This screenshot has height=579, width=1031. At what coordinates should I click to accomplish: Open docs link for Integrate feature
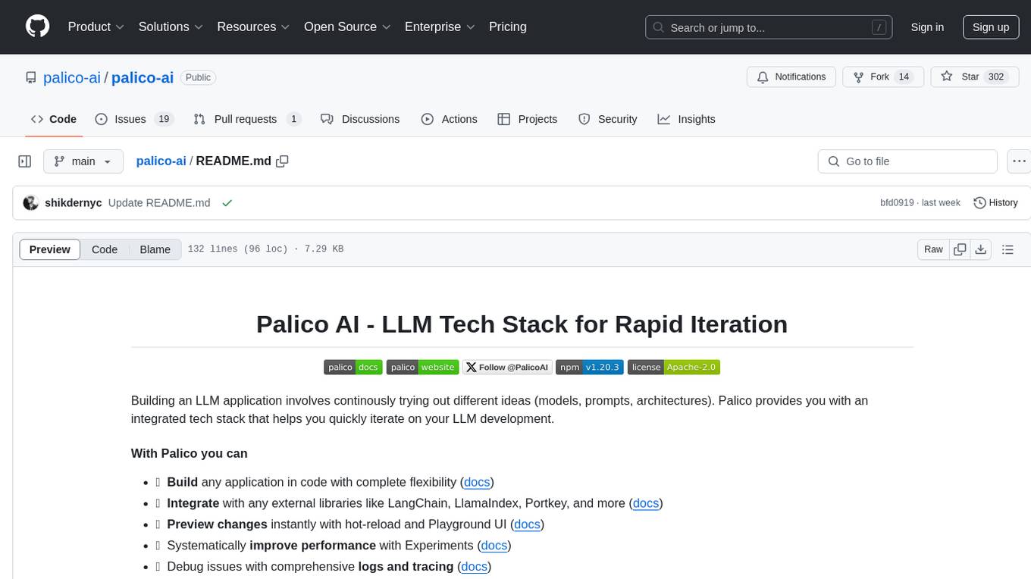(646, 503)
